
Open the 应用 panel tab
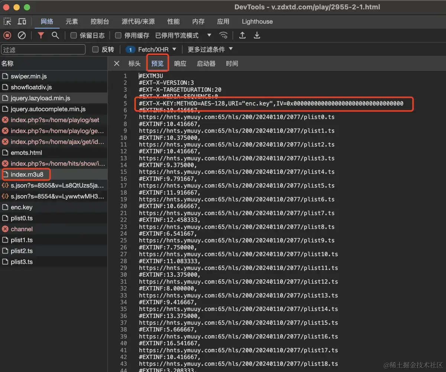tap(223, 22)
